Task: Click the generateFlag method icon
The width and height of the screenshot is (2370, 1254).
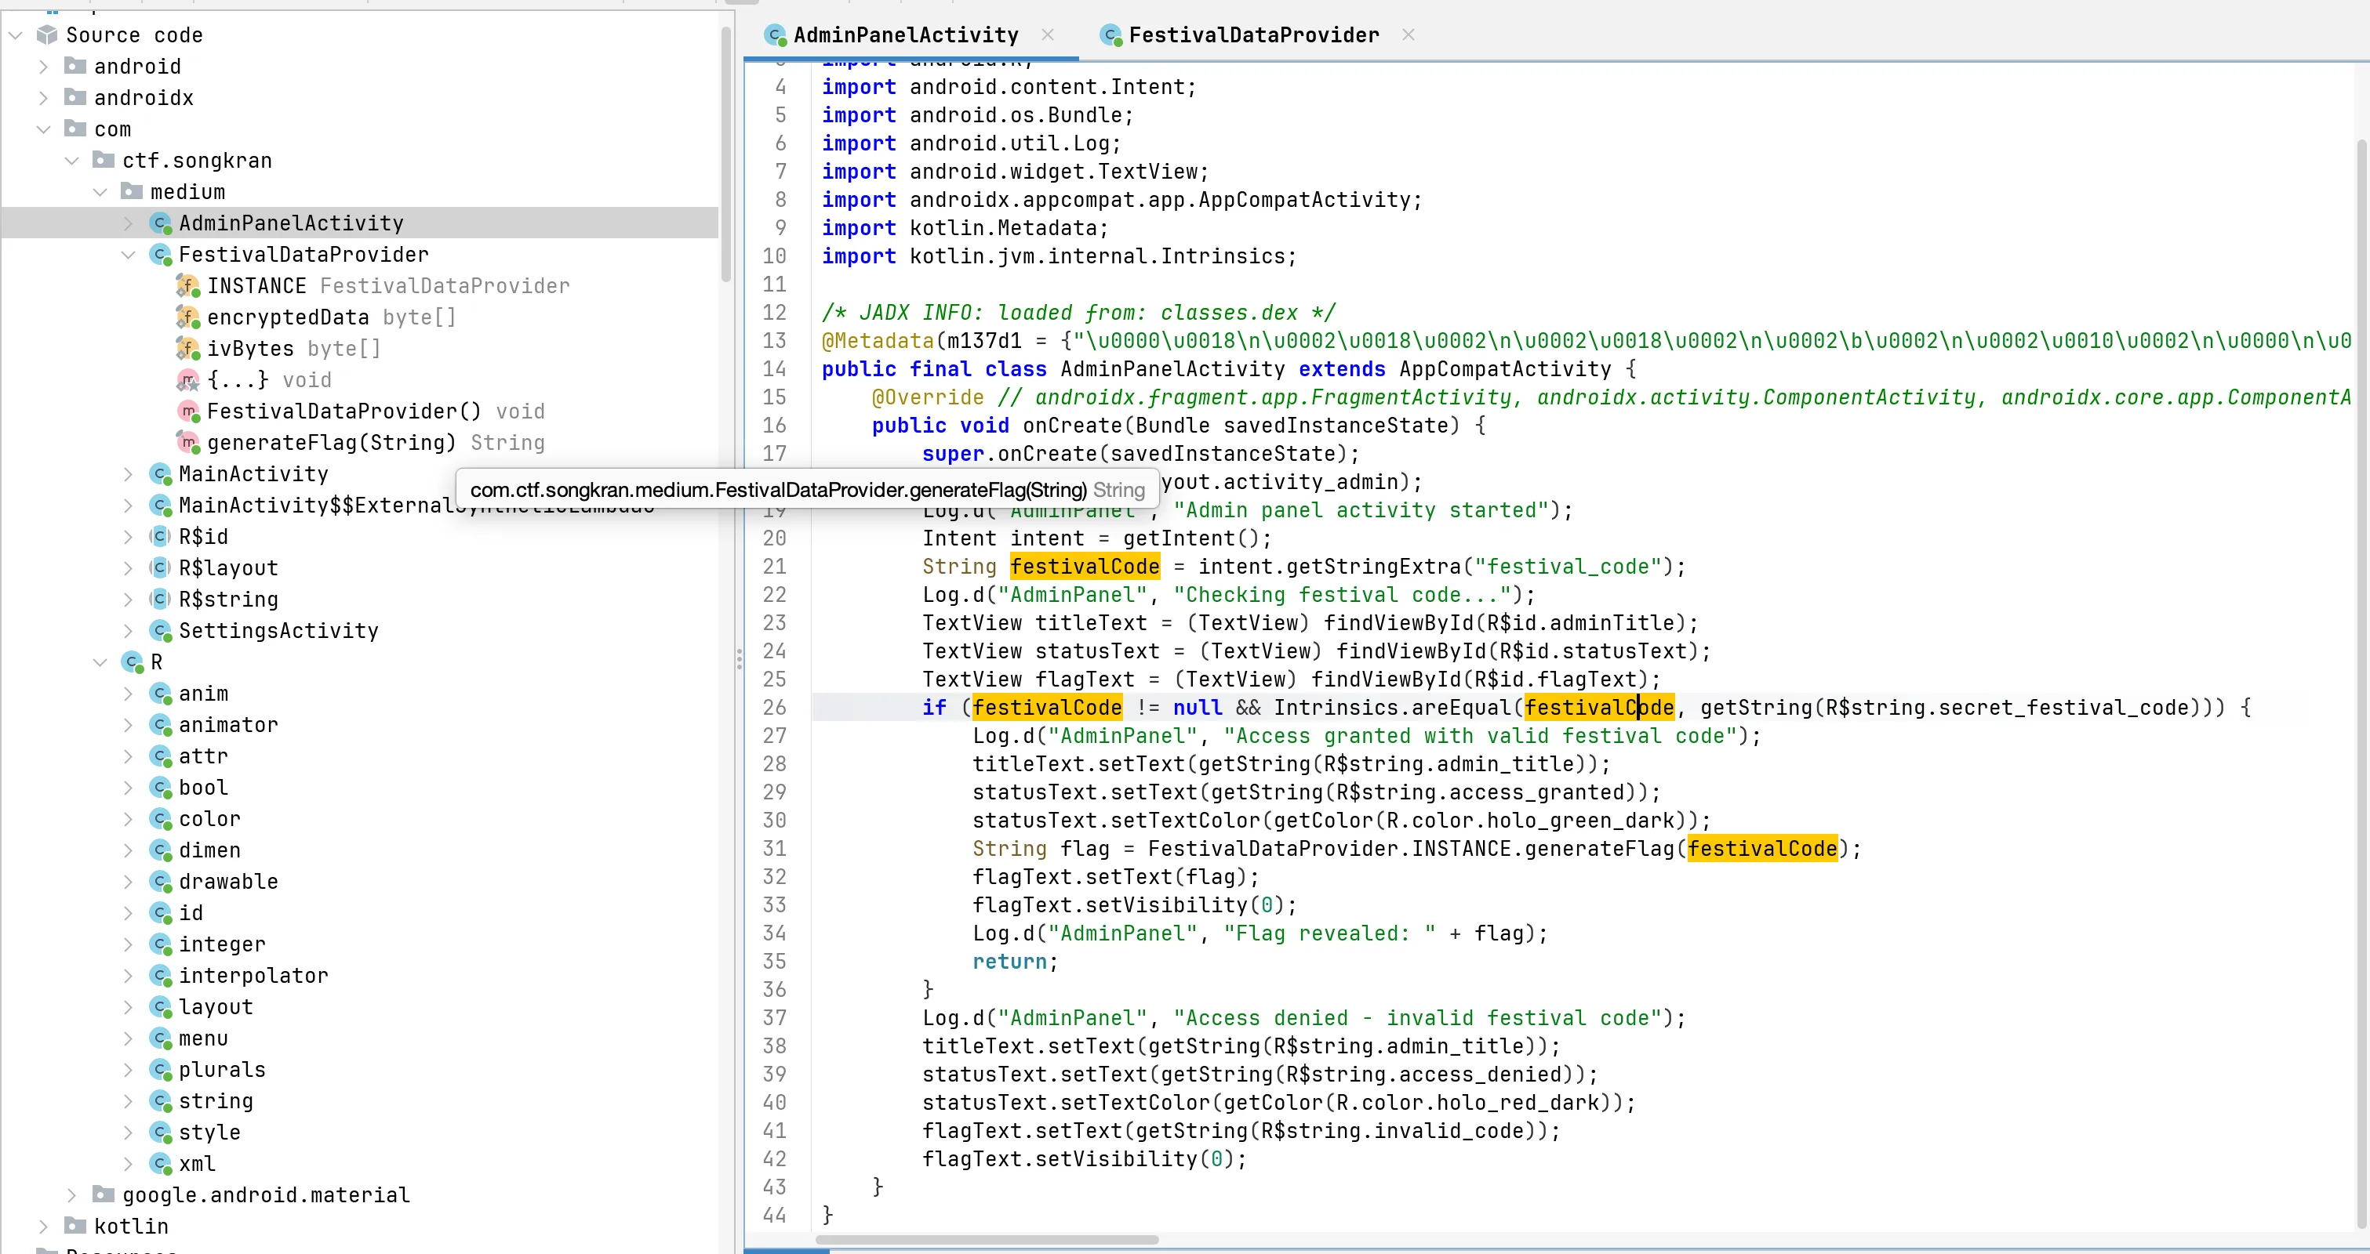Action: point(188,442)
